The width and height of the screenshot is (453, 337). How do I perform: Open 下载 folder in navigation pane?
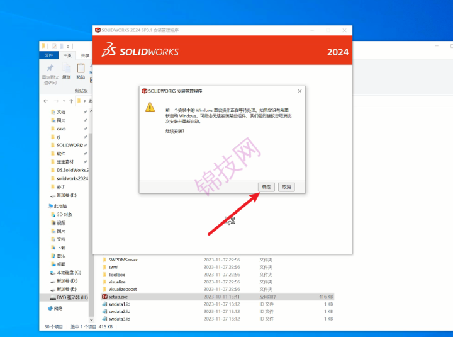point(61,248)
